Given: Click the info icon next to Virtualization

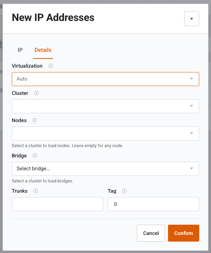Looking at the screenshot, I should (51, 66).
